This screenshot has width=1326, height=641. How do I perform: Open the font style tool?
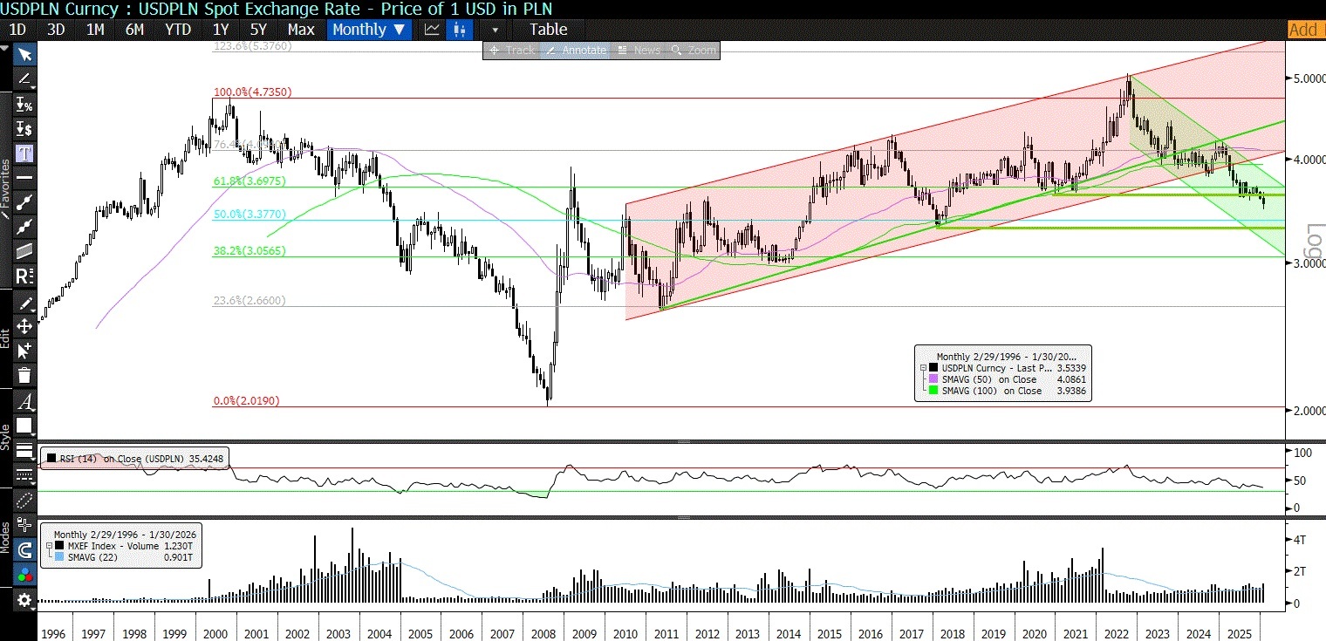click(x=24, y=402)
